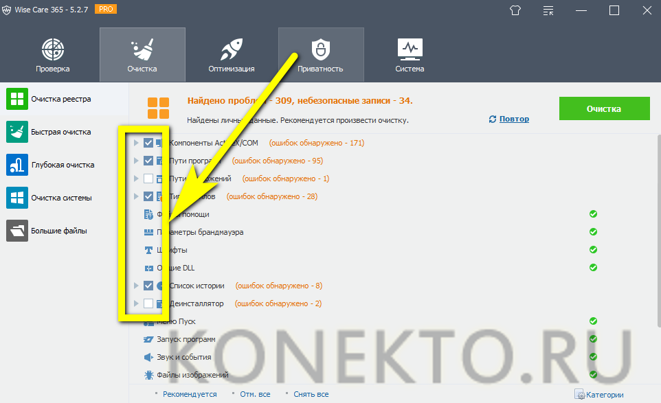Screen dimensions: 661x403
Task: Open the Система tab
Action: click(410, 55)
